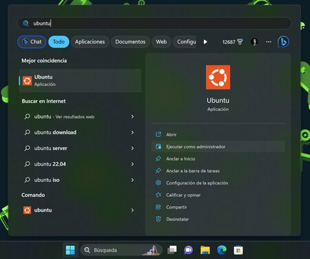Open the three-dots options menu

[x=269, y=42]
